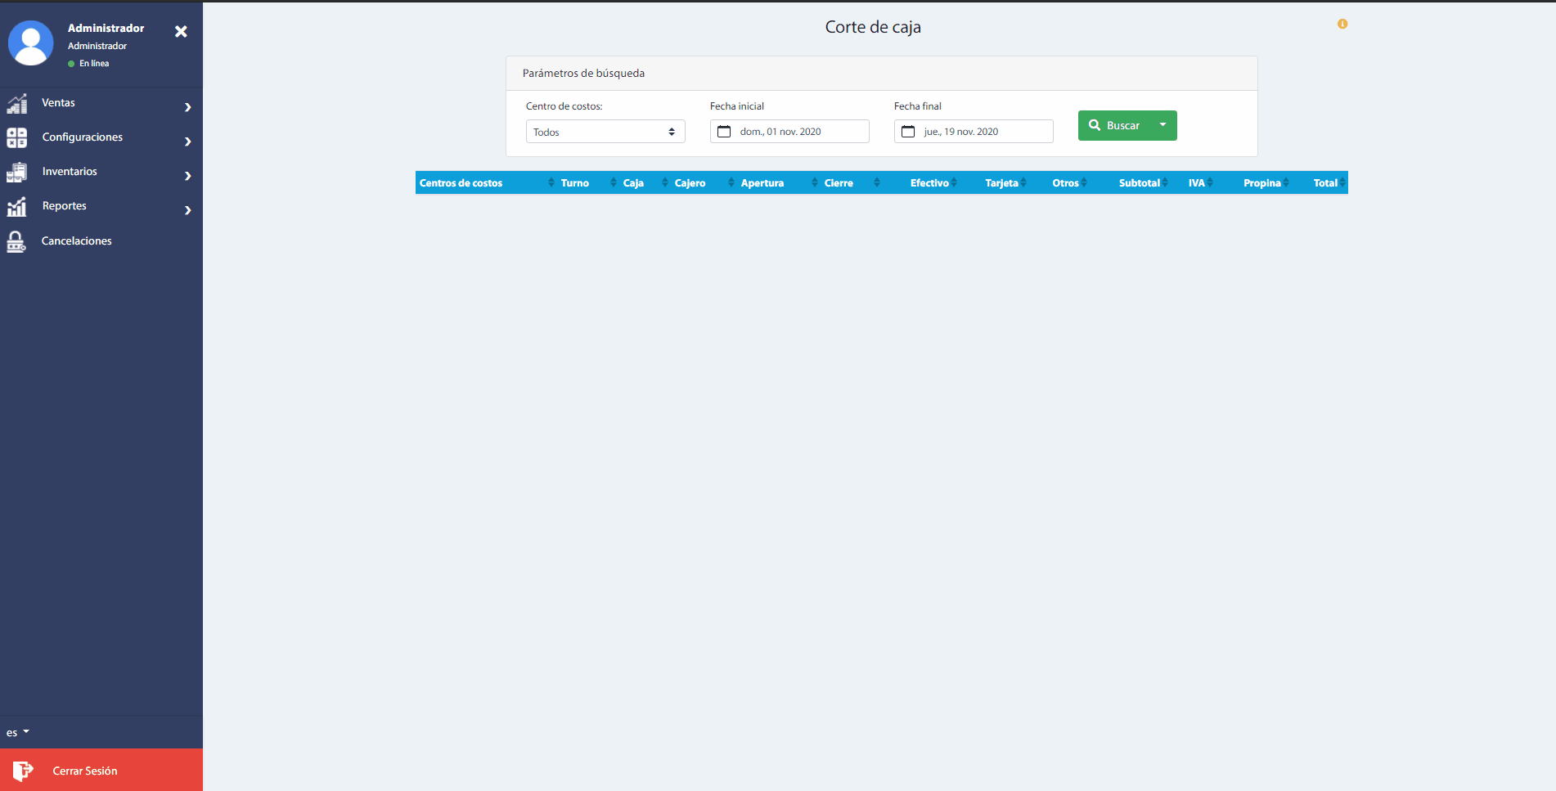Open the Fecha inicial calendar icon
This screenshot has height=791, width=1556.
724,132
